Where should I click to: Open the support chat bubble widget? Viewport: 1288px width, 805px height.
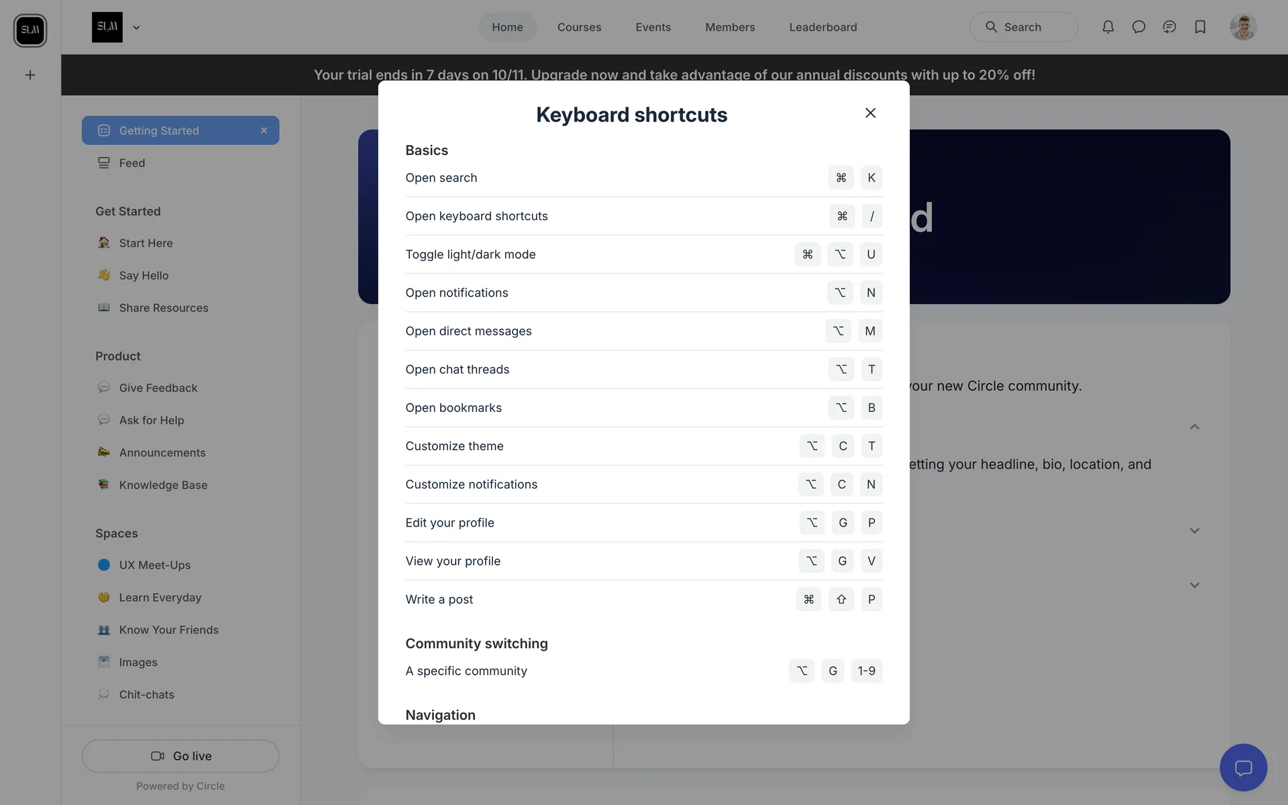(1243, 767)
